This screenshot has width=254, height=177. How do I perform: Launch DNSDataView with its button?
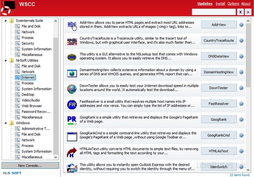pos(219,56)
